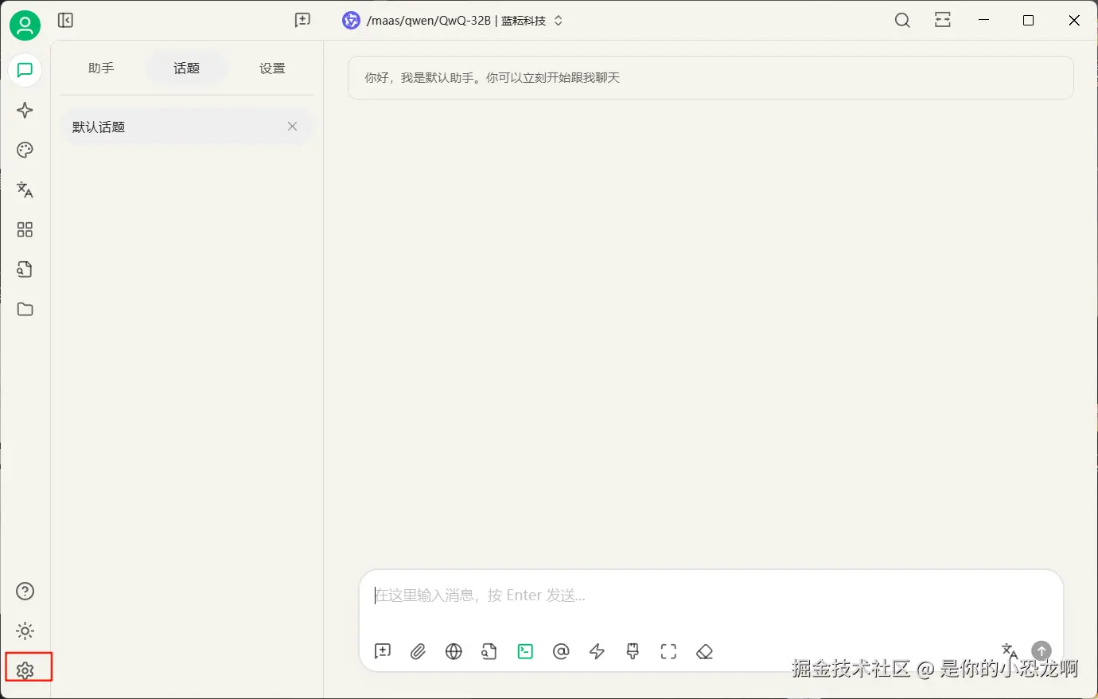The image size is (1098, 699).
Task: Create a new topic from the header icon
Action: point(302,21)
